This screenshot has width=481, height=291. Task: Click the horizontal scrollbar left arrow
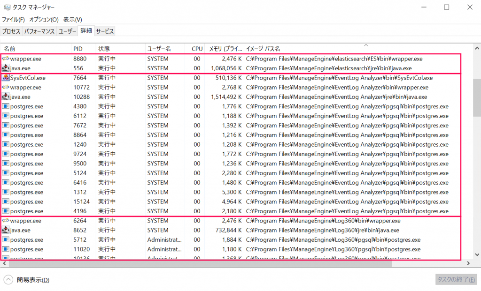point(4,263)
